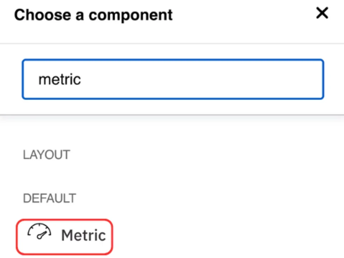Click the Metric label text
The height and width of the screenshot is (258, 344).
(83, 235)
